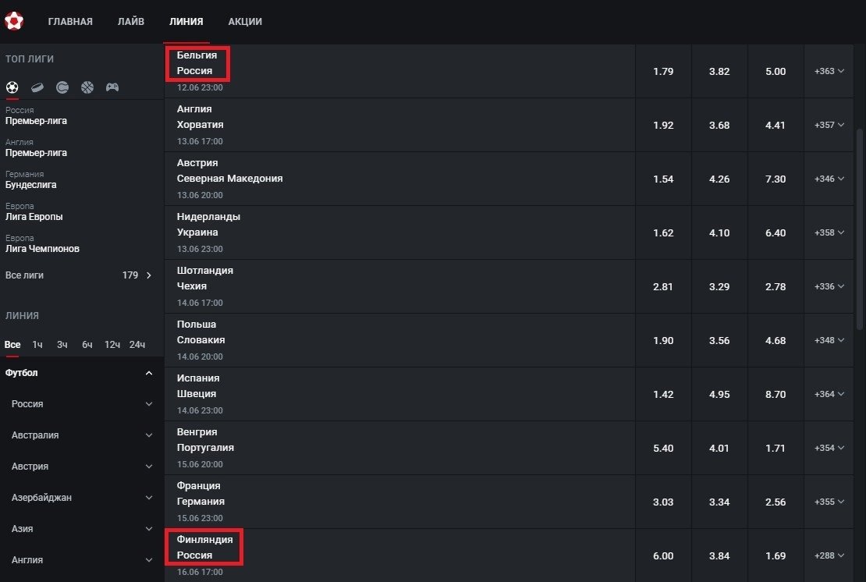Select the esports gamepad icon

click(112, 87)
